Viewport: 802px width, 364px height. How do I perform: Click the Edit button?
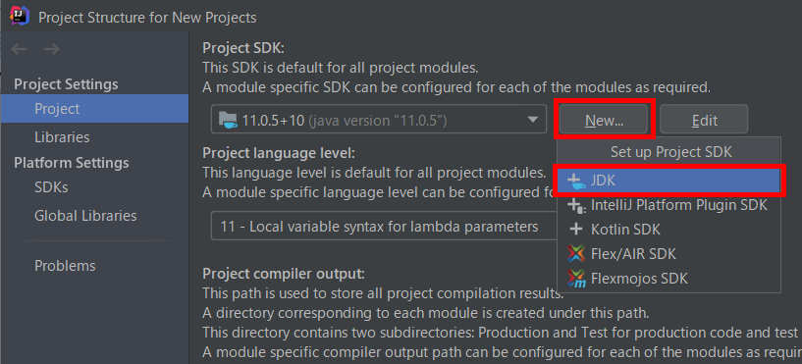pyautogui.click(x=704, y=120)
